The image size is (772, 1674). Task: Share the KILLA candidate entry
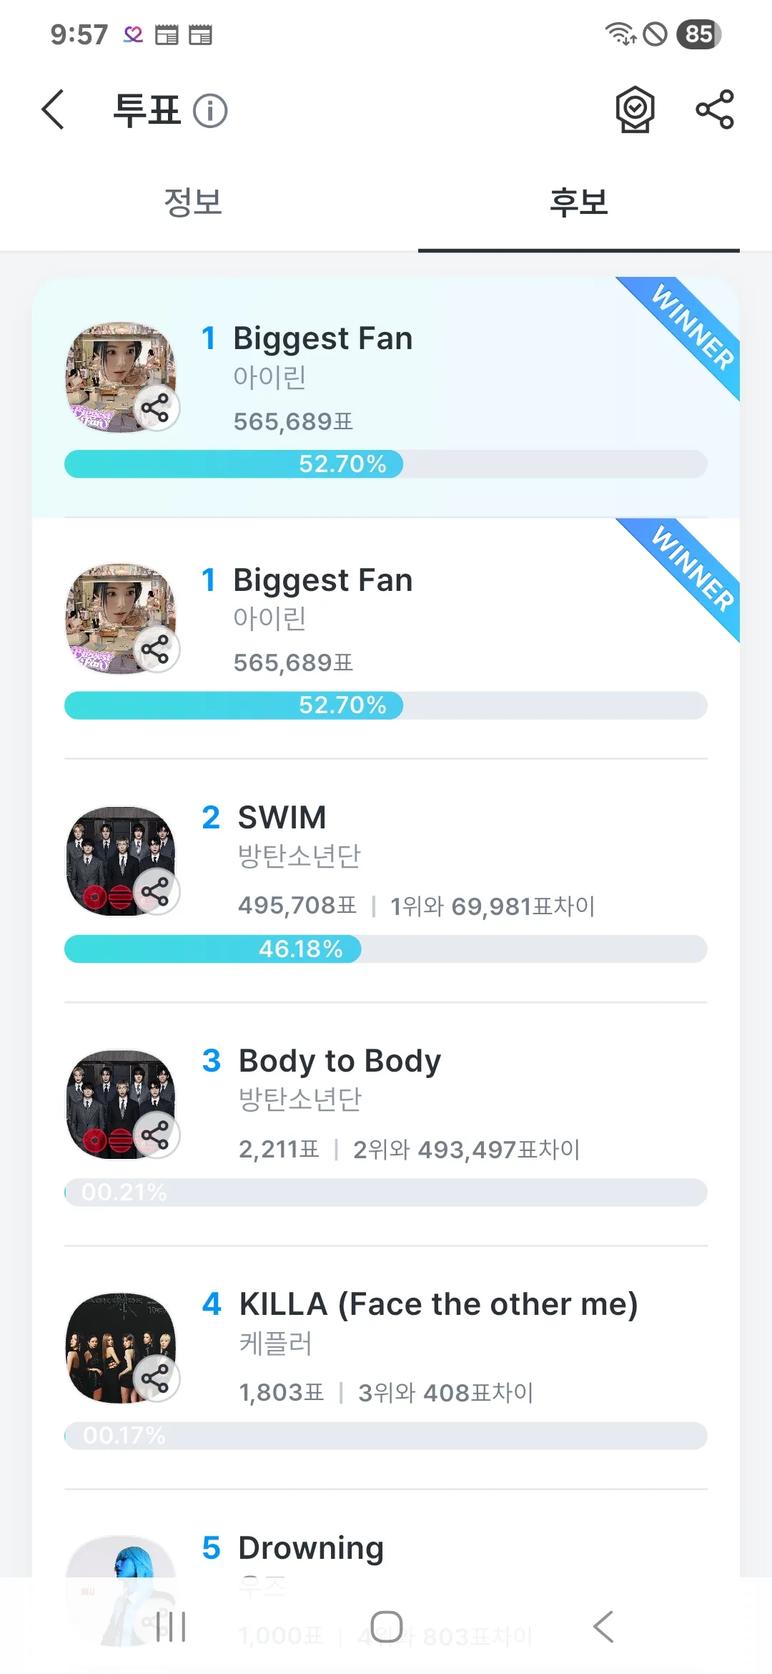coord(155,1378)
